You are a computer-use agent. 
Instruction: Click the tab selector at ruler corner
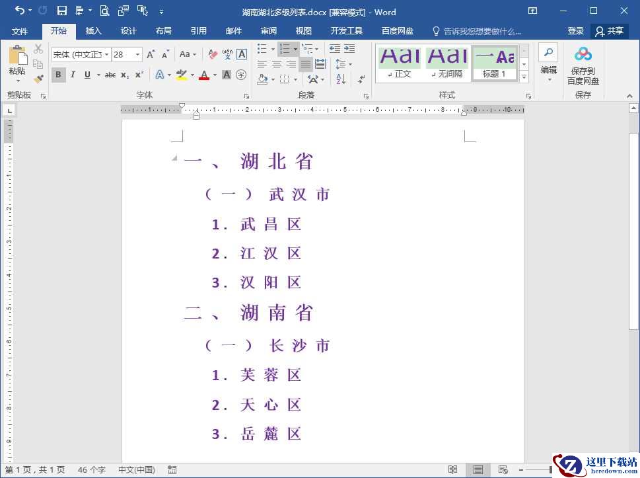9,110
